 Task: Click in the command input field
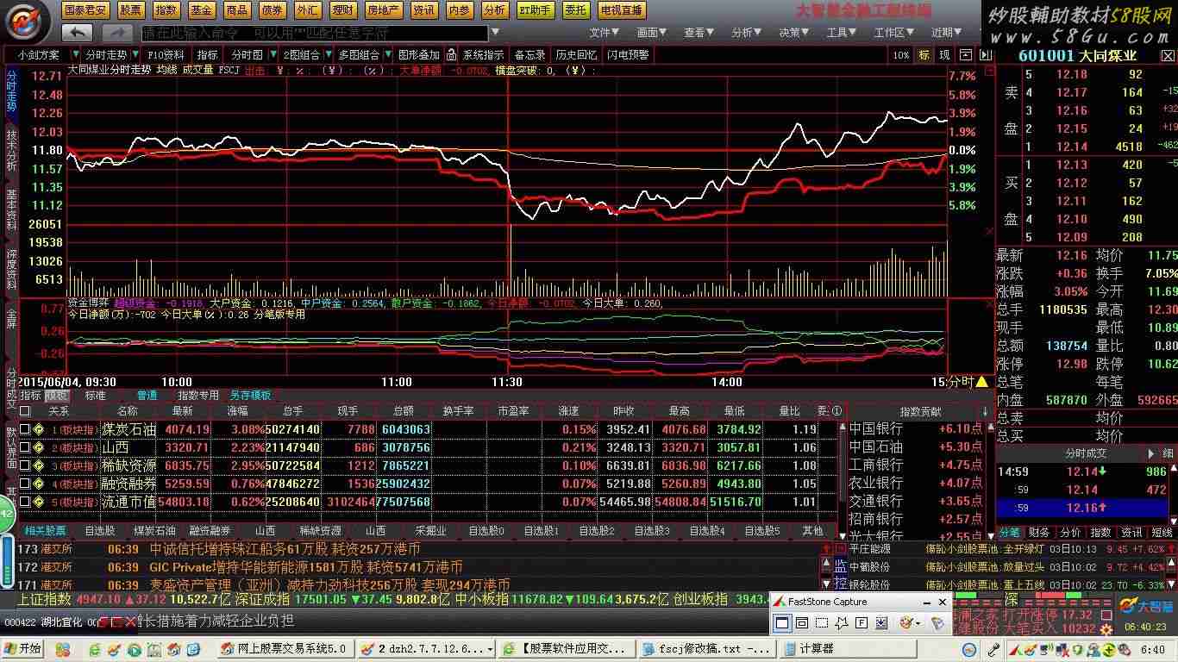(315, 34)
